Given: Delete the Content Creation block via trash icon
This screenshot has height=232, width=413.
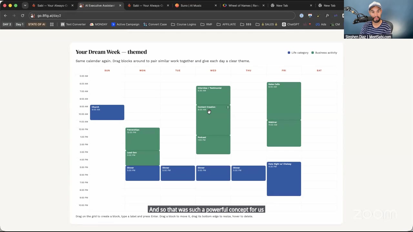Looking at the screenshot, I should pyautogui.click(x=228, y=107).
